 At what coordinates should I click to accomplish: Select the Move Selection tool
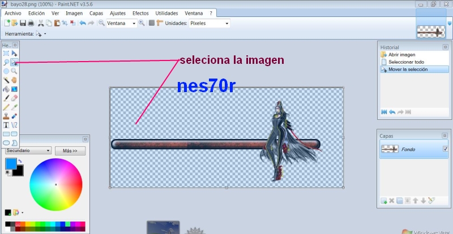14,62
